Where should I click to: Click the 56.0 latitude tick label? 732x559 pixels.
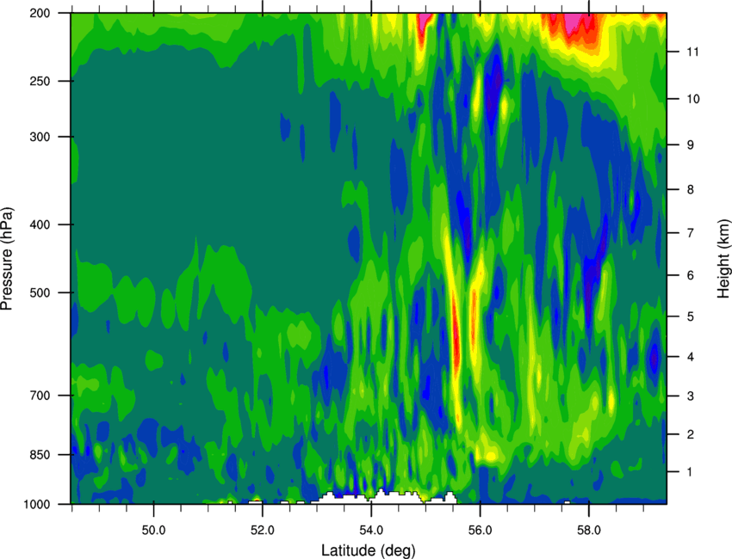click(480, 531)
